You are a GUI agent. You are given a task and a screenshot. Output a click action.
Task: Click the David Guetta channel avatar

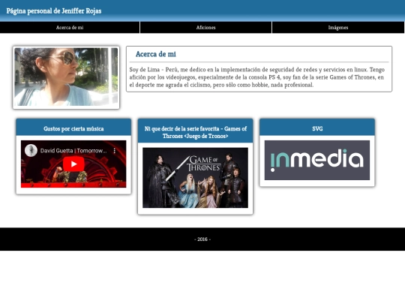[31, 150]
